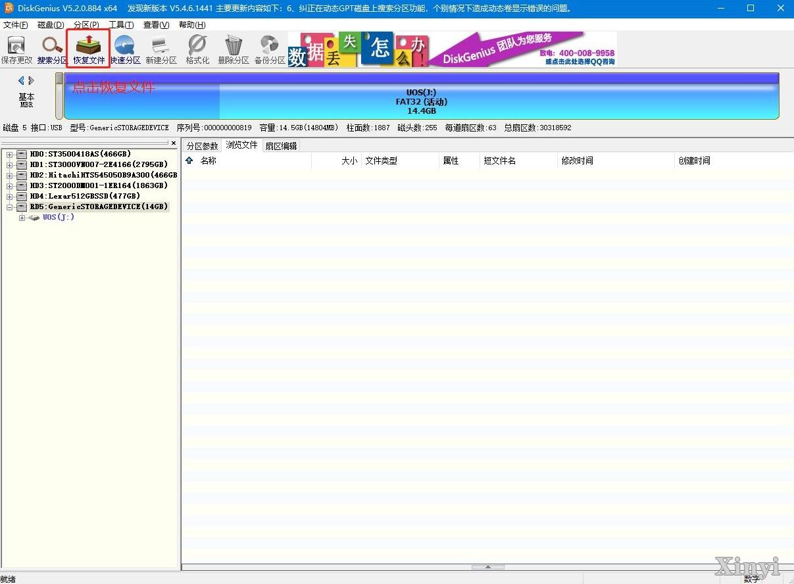Expand the UOS(J:) partition node
The image size is (794, 584).
(x=22, y=218)
